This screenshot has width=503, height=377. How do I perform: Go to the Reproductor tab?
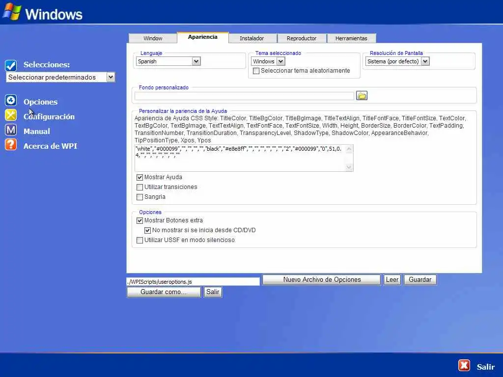coord(302,38)
